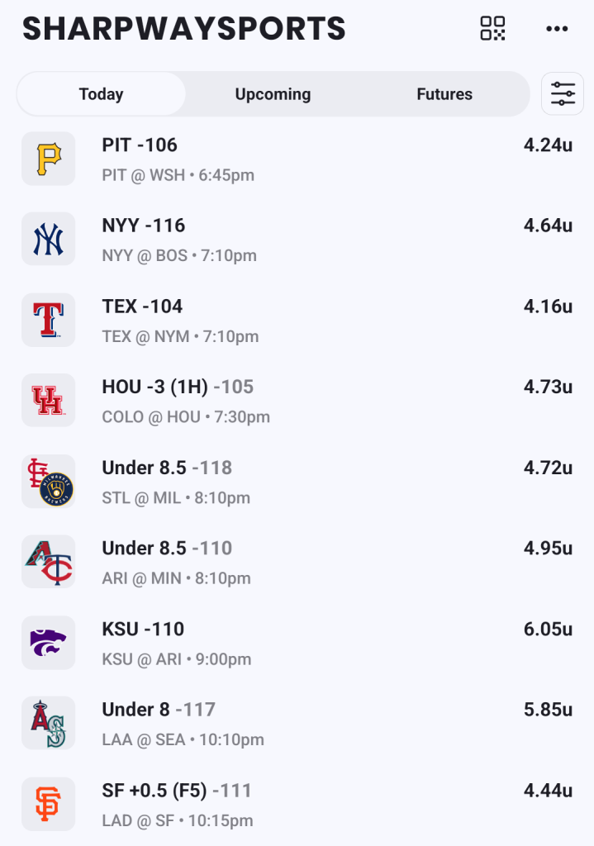Switch to the Upcoming tab
The width and height of the screenshot is (594, 846).
[273, 94]
